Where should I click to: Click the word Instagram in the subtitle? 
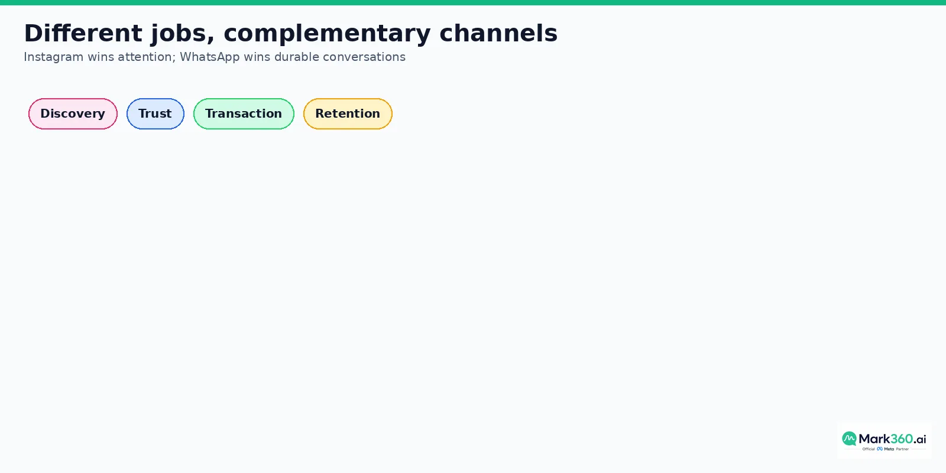coord(53,57)
